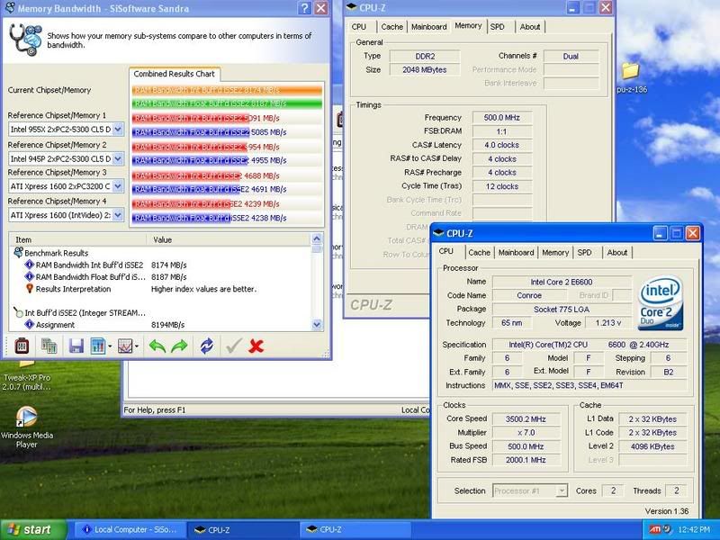Screen dimensions: 720x540
Task: Save results with the floppy disk icon
Action: [76, 346]
